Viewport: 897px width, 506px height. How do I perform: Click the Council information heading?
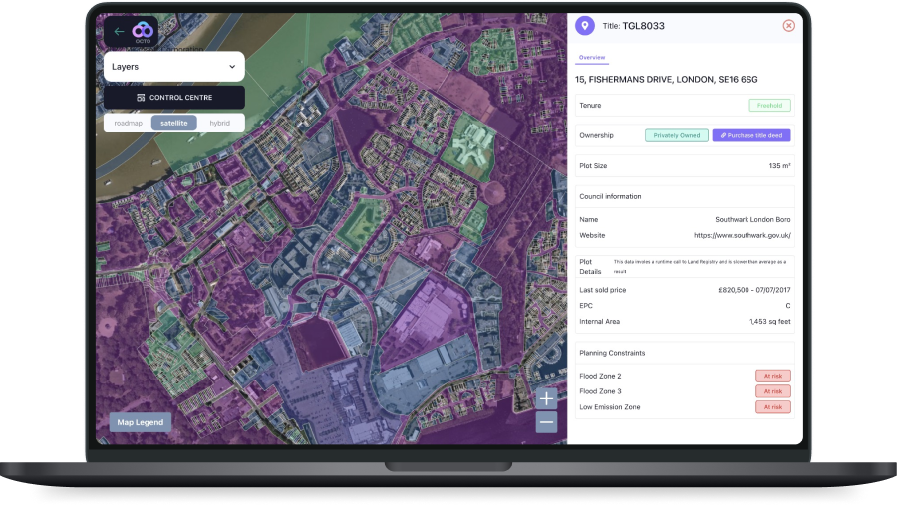click(x=610, y=196)
